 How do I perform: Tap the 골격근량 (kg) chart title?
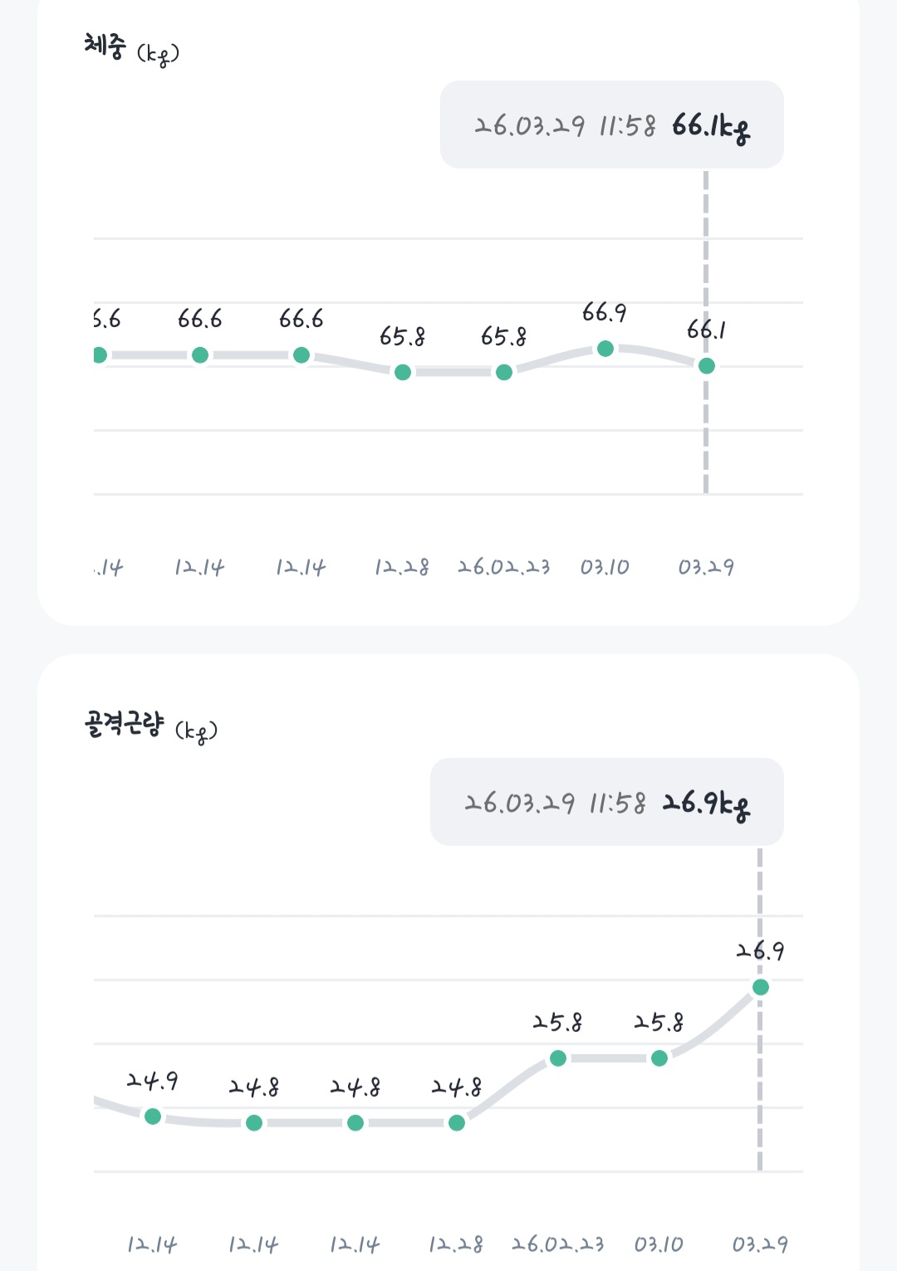150,726
